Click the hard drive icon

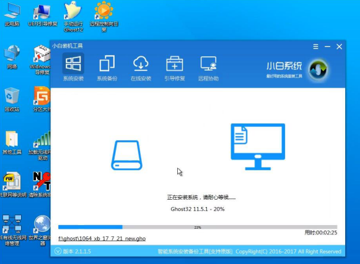[127, 155]
